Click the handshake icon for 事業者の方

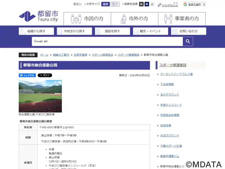[x=168, y=19]
